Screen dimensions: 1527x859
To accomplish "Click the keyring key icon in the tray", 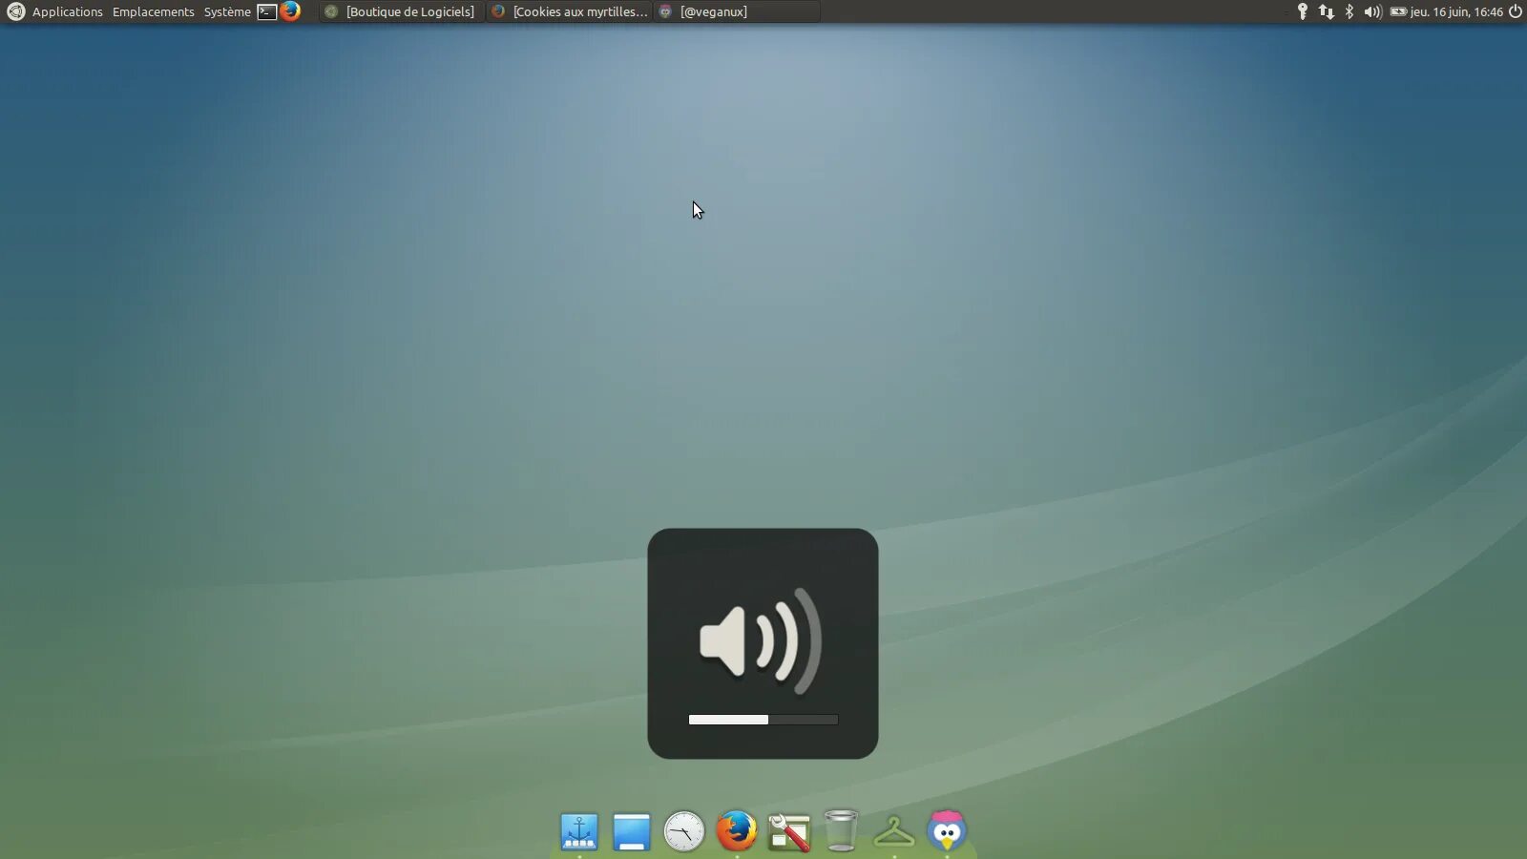I will [1303, 11].
